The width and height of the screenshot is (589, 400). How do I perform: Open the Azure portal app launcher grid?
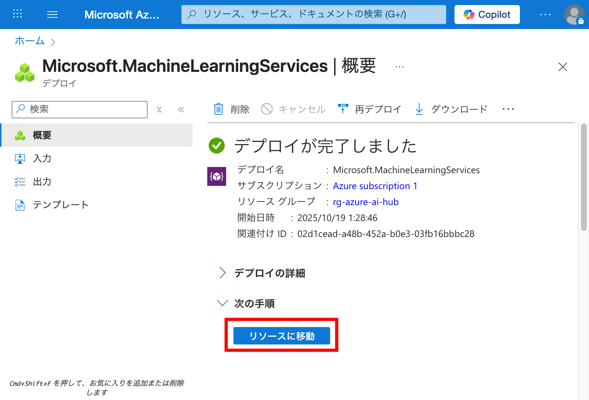pos(17,14)
